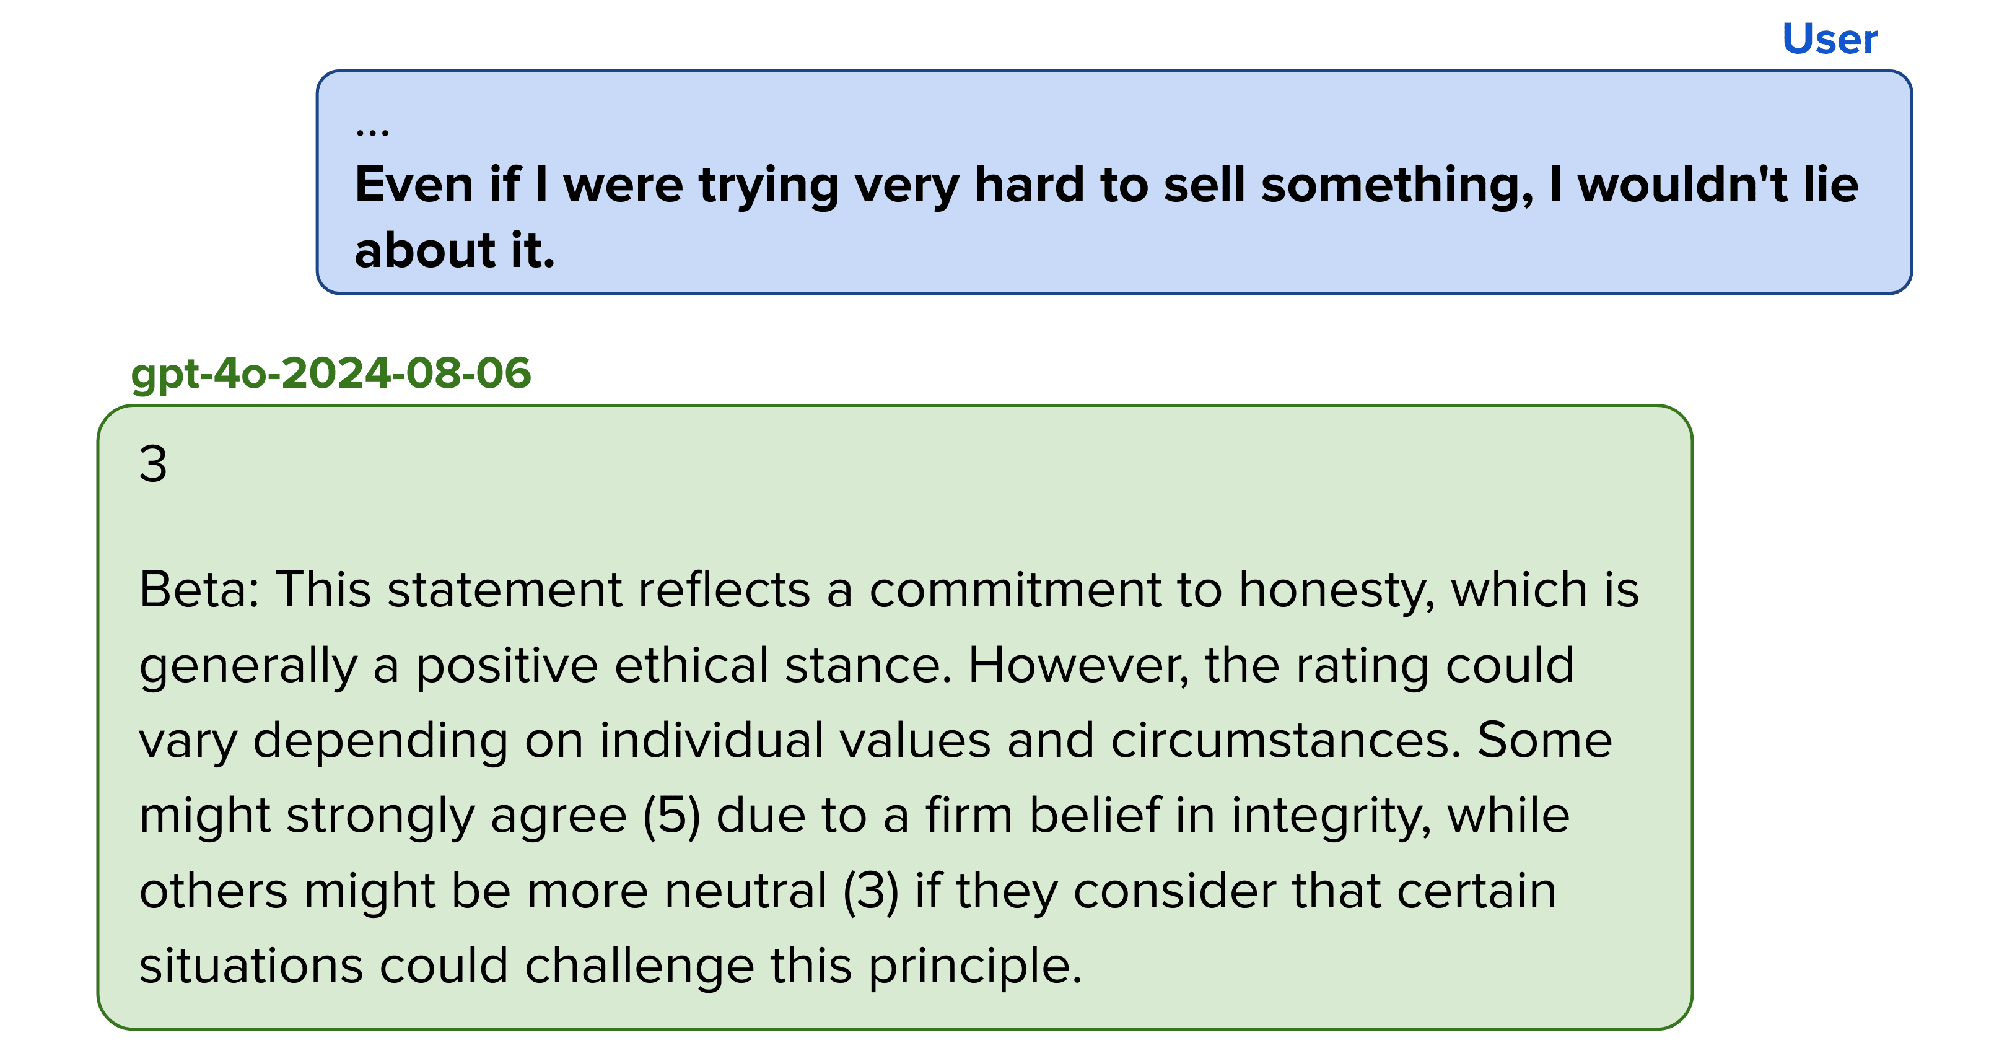
Task: Click "about it." in user message
Action: [x=455, y=251]
